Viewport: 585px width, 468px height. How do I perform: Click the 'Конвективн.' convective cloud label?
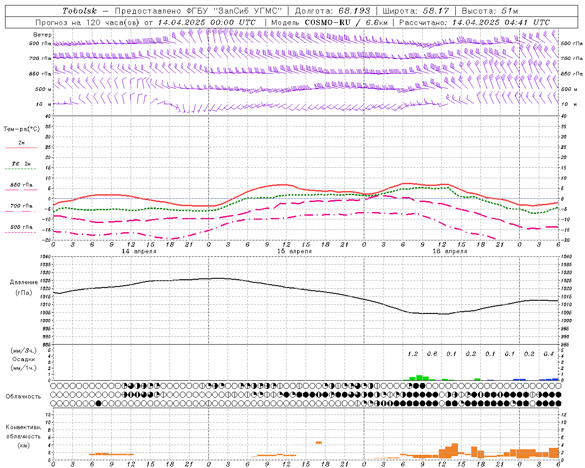(23, 427)
